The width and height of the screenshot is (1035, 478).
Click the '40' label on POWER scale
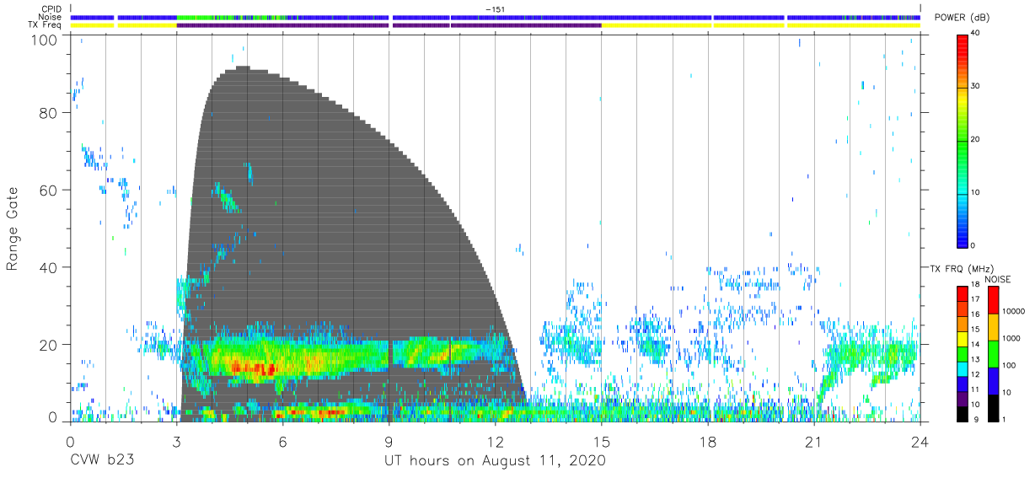click(975, 34)
